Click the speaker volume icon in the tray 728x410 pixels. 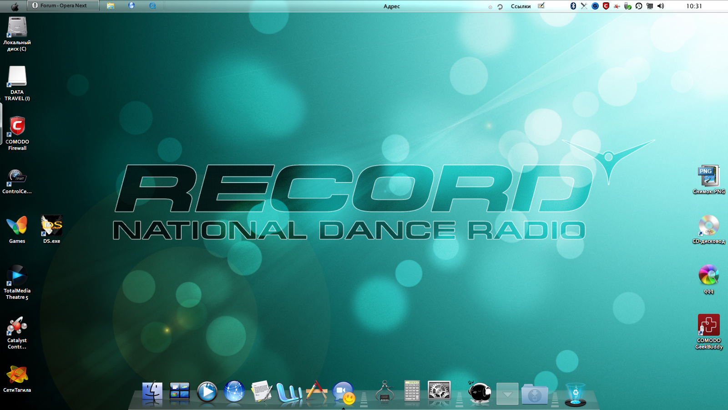point(661,6)
